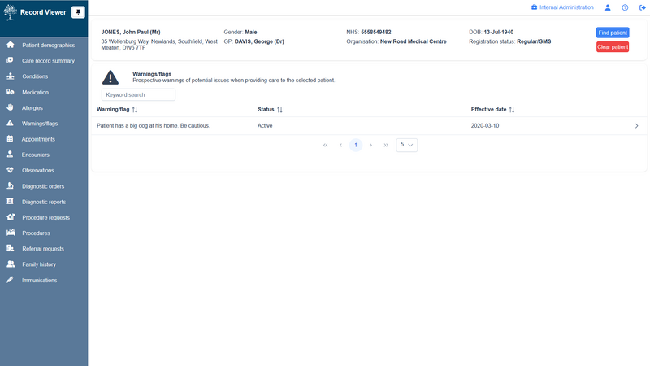Click the Diagnostic reports icon
Screen dimensions: 650x366
click(x=10, y=201)
